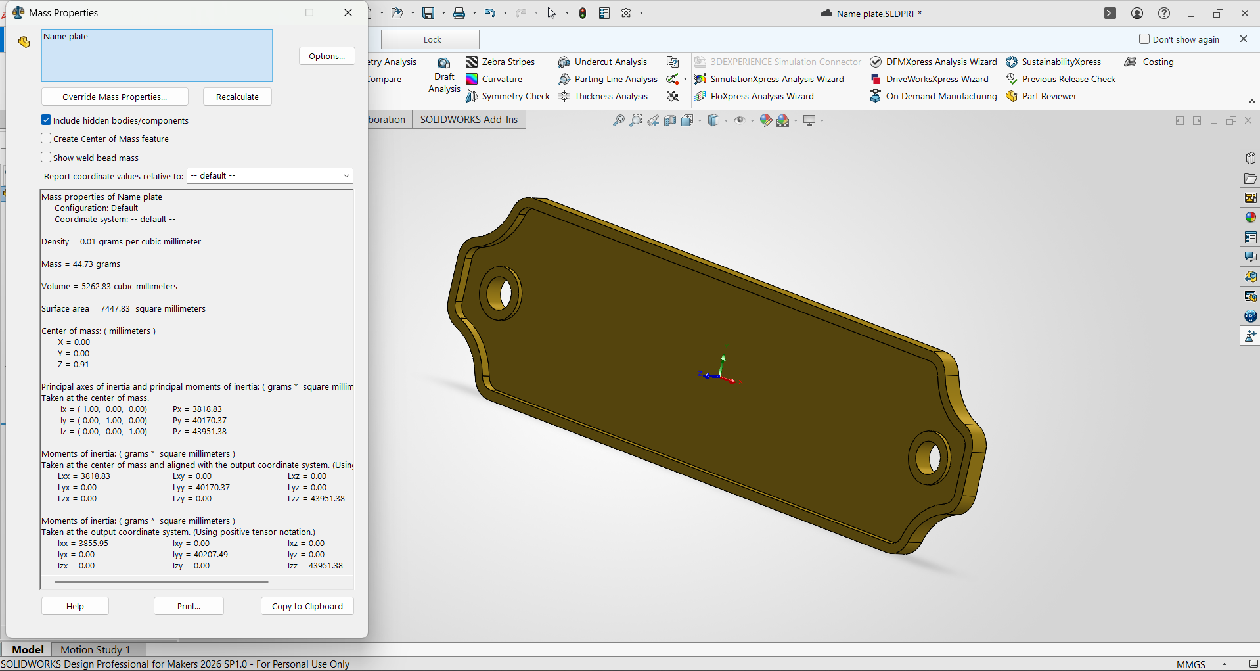
Task: Open DriveWorksXpress Wizard
Action: (929, 79)
